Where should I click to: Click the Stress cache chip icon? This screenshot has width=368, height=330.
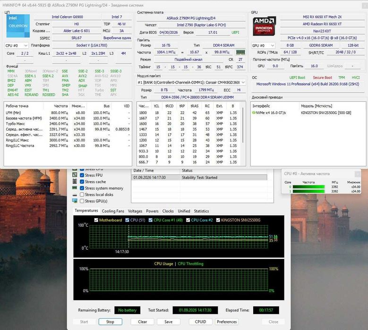click(75, 181)
